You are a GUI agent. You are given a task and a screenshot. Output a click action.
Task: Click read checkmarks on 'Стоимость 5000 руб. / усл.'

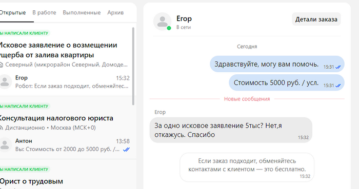[x=338, y=86]
